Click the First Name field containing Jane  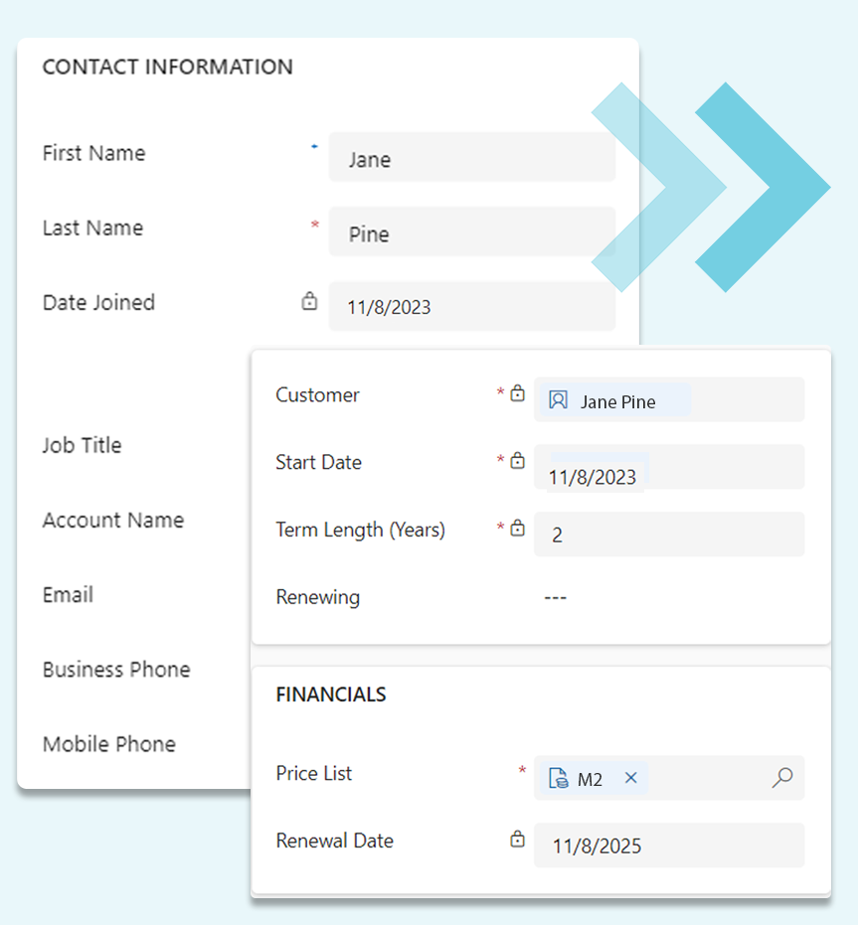(471, 159)
